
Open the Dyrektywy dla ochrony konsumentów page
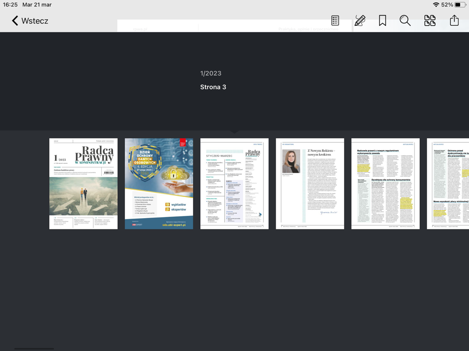[386, 183]
